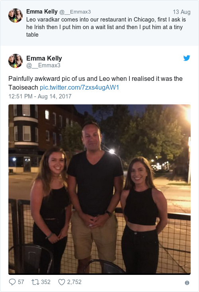Viewport: 199px width, 292px height.
Task: Open the Twitter Ads info icon
Action: [187, 283]
